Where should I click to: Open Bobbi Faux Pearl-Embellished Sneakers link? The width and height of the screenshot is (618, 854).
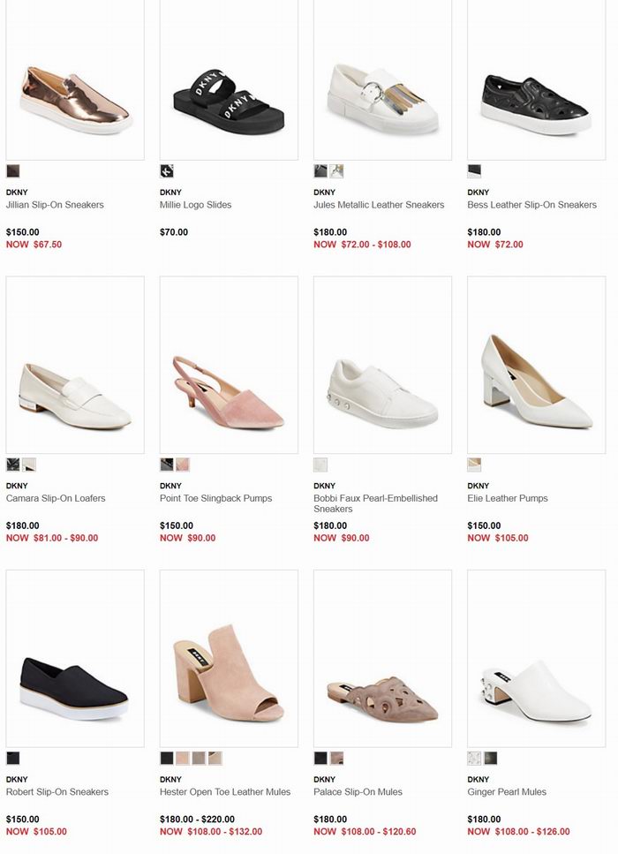[x=376, y=503]
